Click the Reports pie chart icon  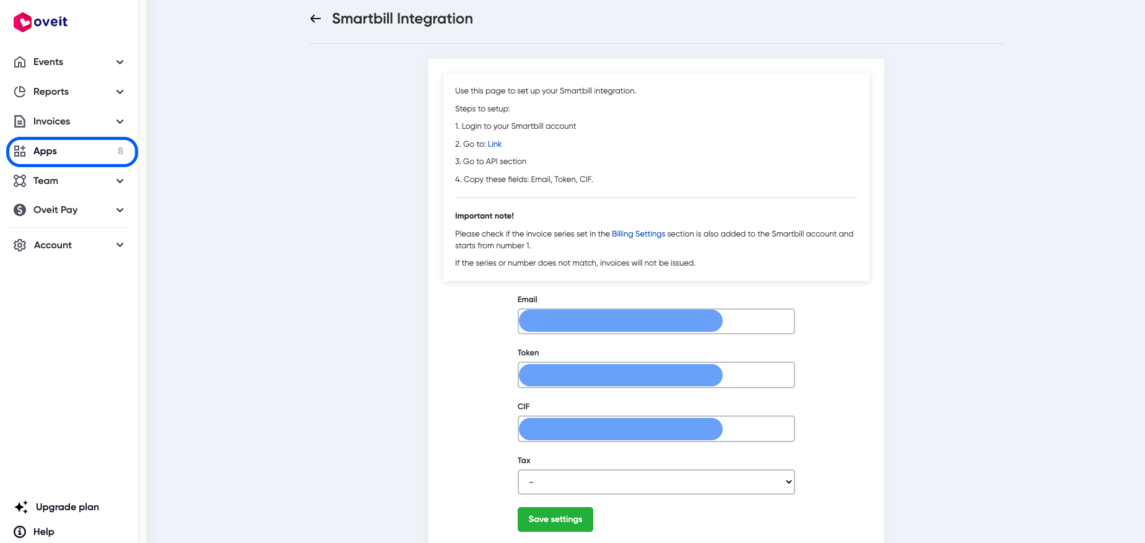[x=20, y=92]
